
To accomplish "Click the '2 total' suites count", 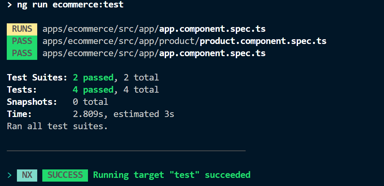I will click(141, 77).
